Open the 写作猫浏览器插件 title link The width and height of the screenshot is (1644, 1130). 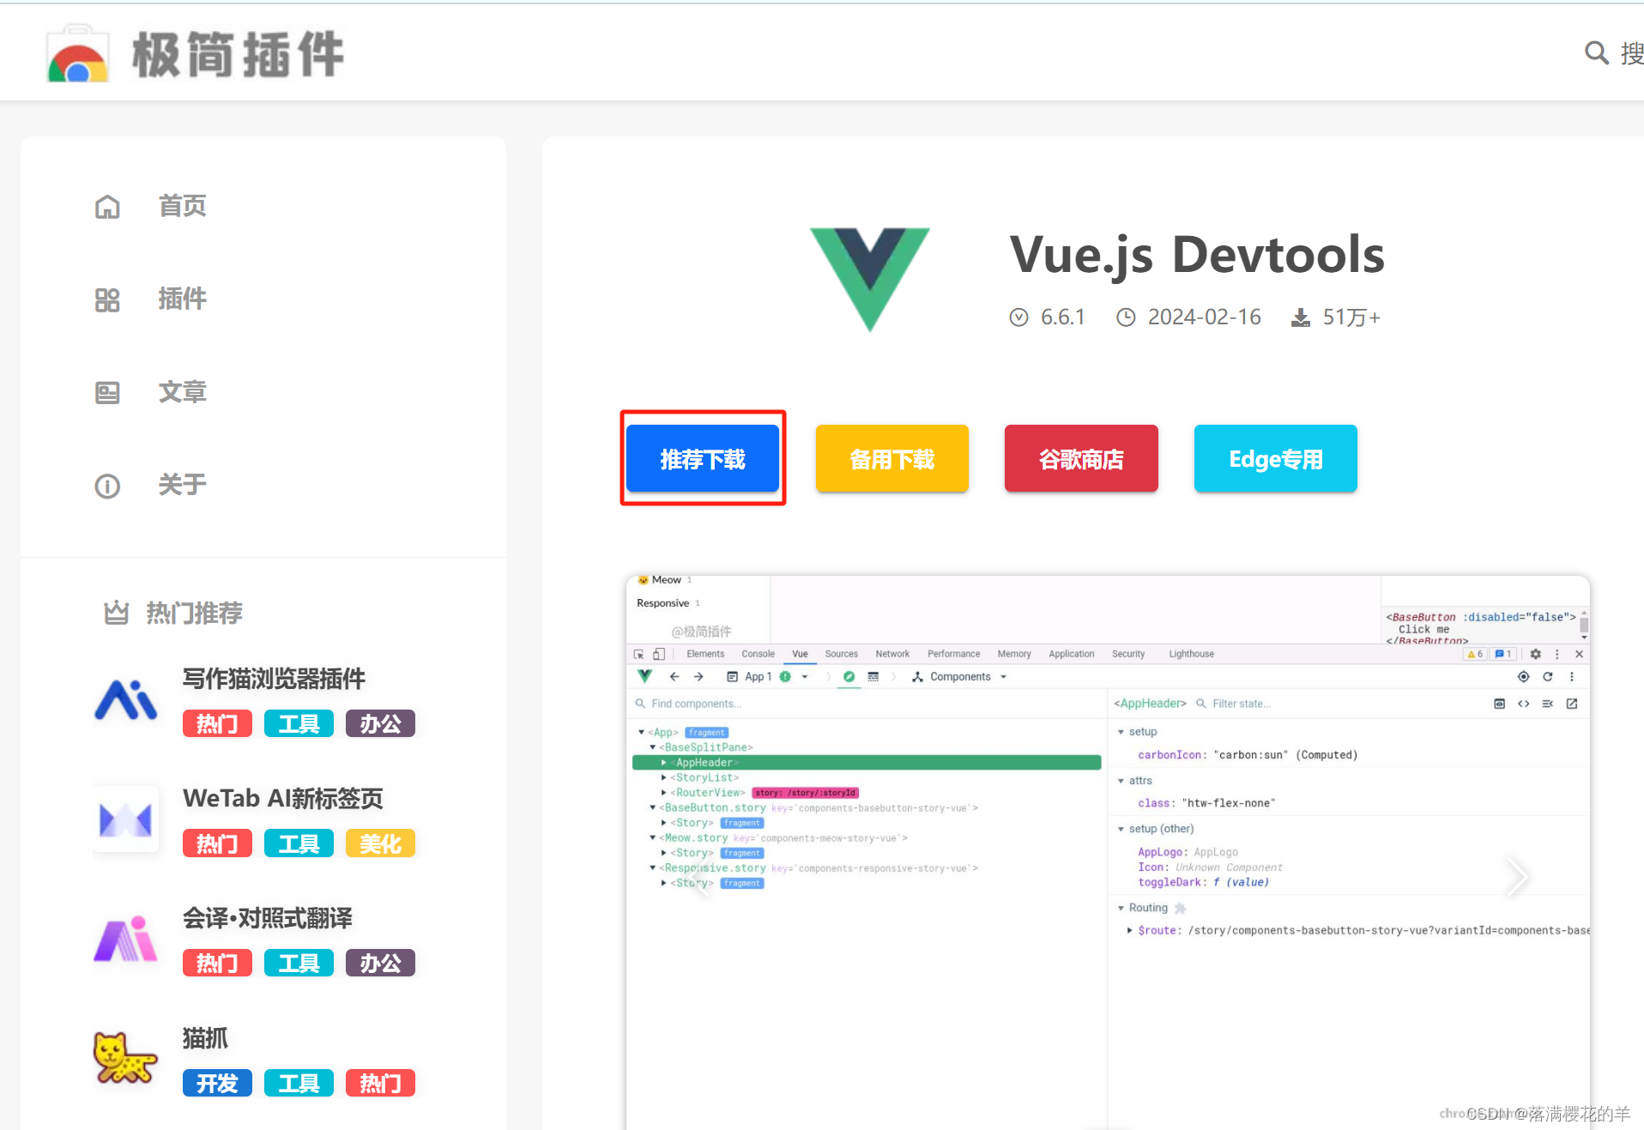tap(274, 680)
